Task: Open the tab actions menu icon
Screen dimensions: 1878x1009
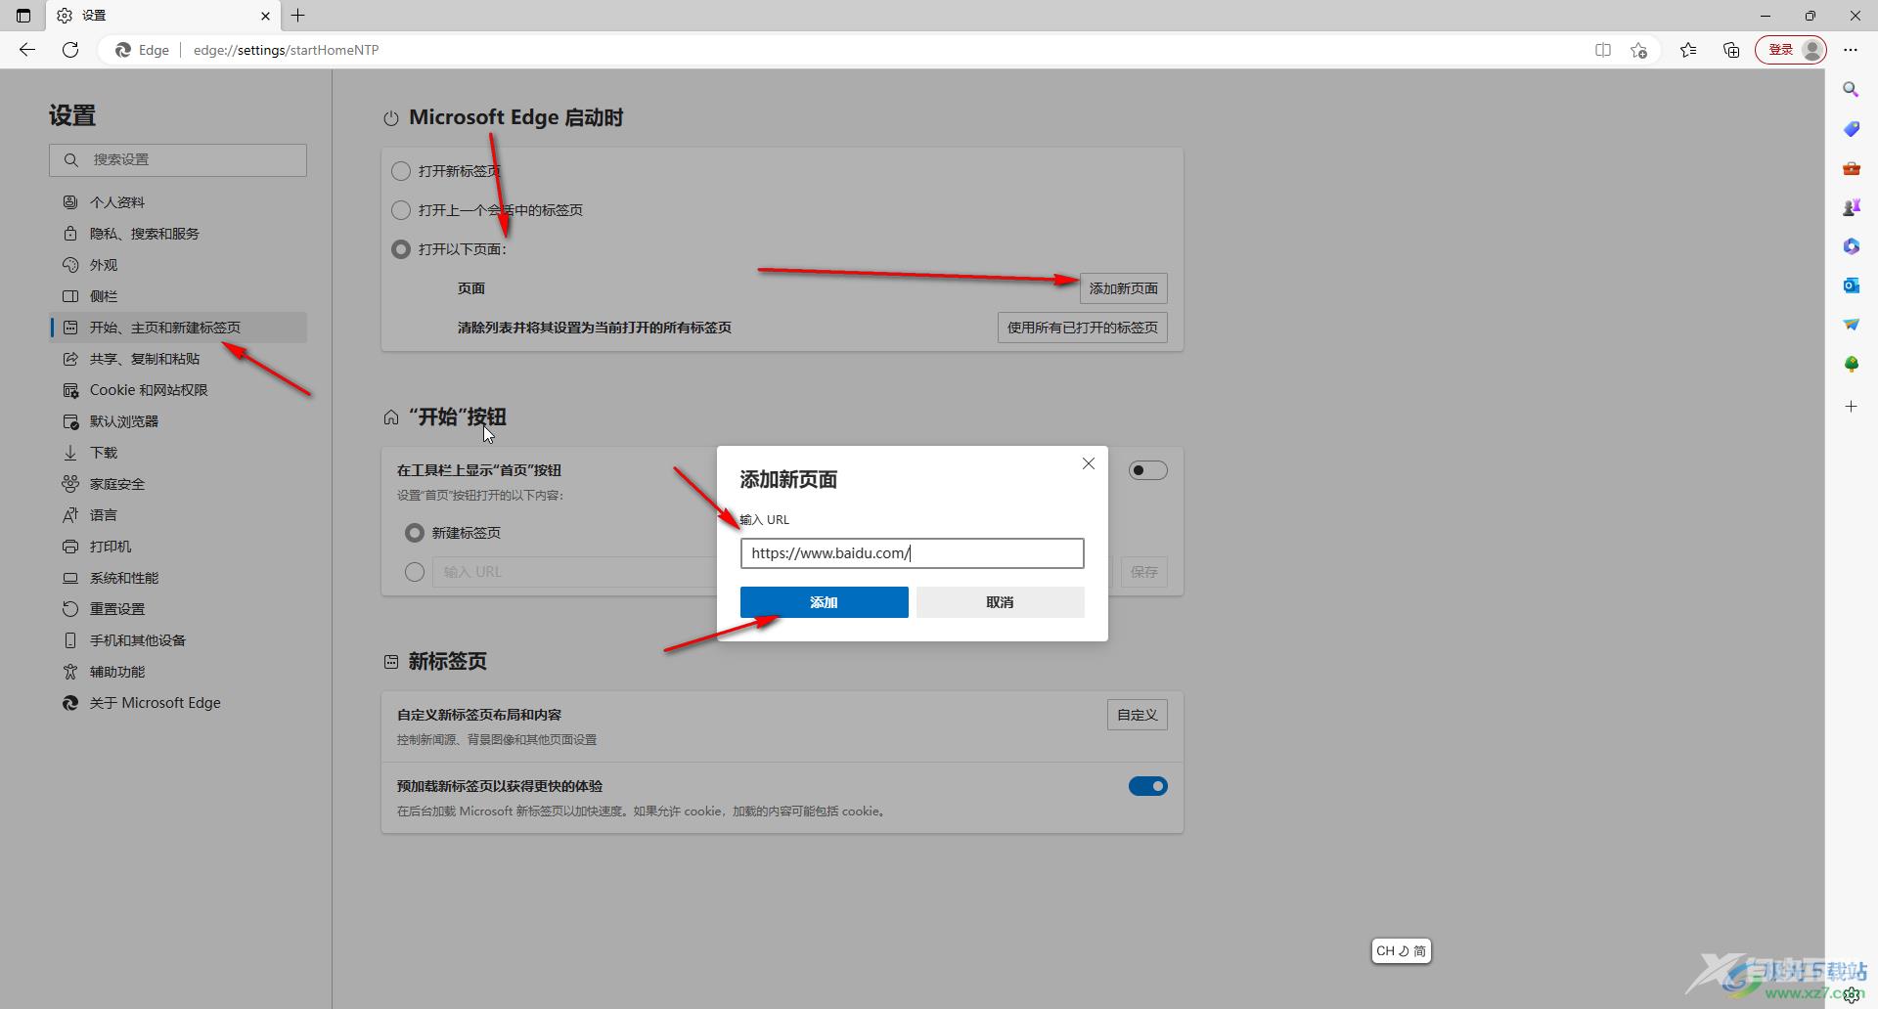Action: point(23,16)
